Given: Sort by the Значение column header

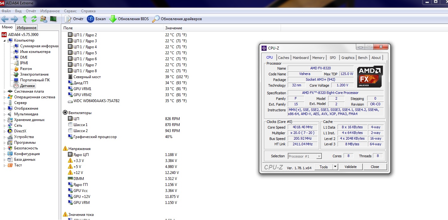Looking at the screenshot, I should click(x=222, y=28).
